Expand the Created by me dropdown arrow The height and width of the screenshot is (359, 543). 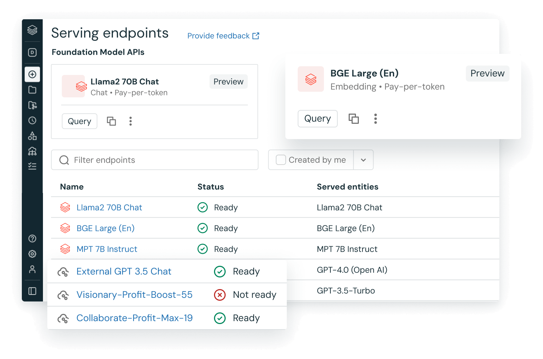[x=363, y=160]
